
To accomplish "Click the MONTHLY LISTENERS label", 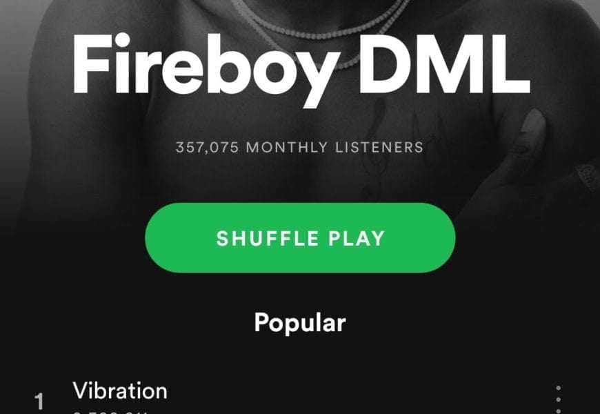I will (x=334, y=148).
